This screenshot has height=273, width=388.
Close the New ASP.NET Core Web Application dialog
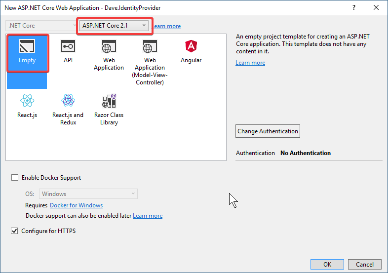[x=376, y=8]
